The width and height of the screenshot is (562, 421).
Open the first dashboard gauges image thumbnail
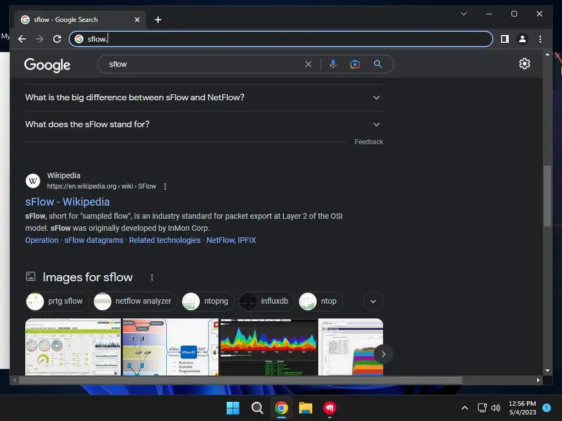coord(73,347)
